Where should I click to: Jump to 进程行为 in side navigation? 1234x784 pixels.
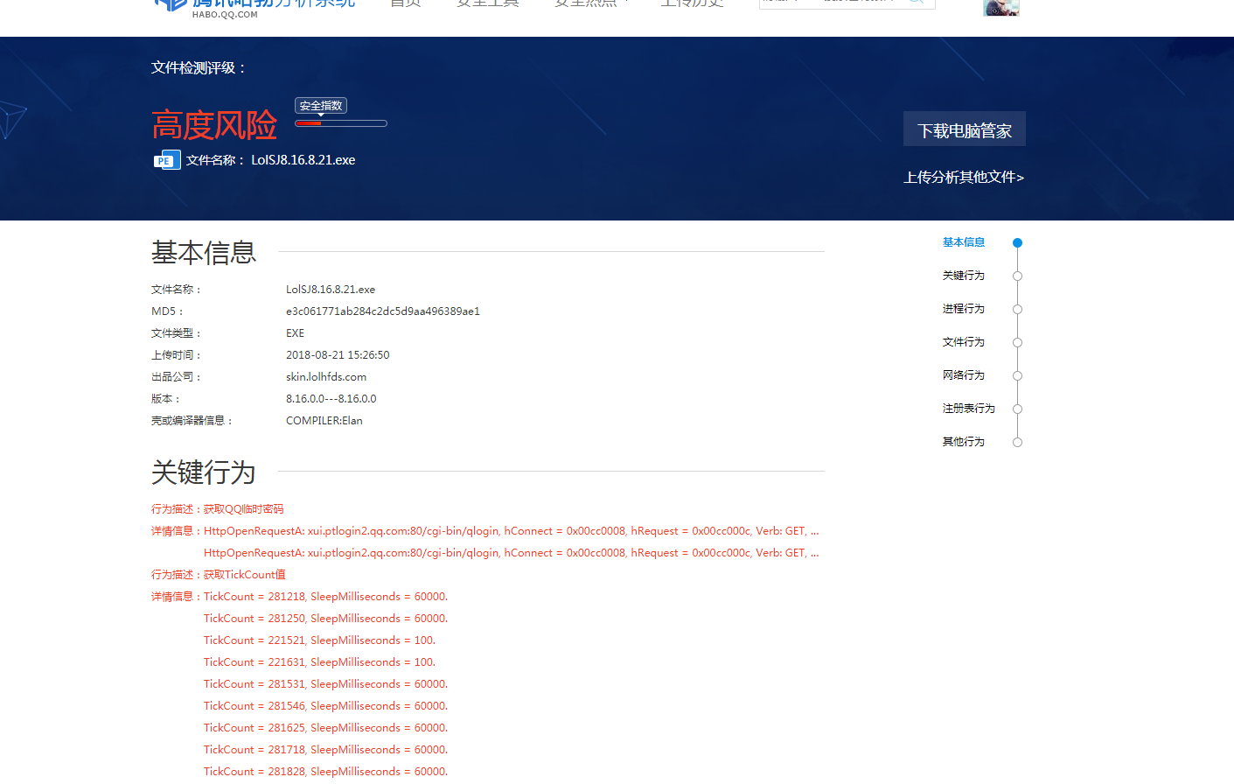coord(964,309)
